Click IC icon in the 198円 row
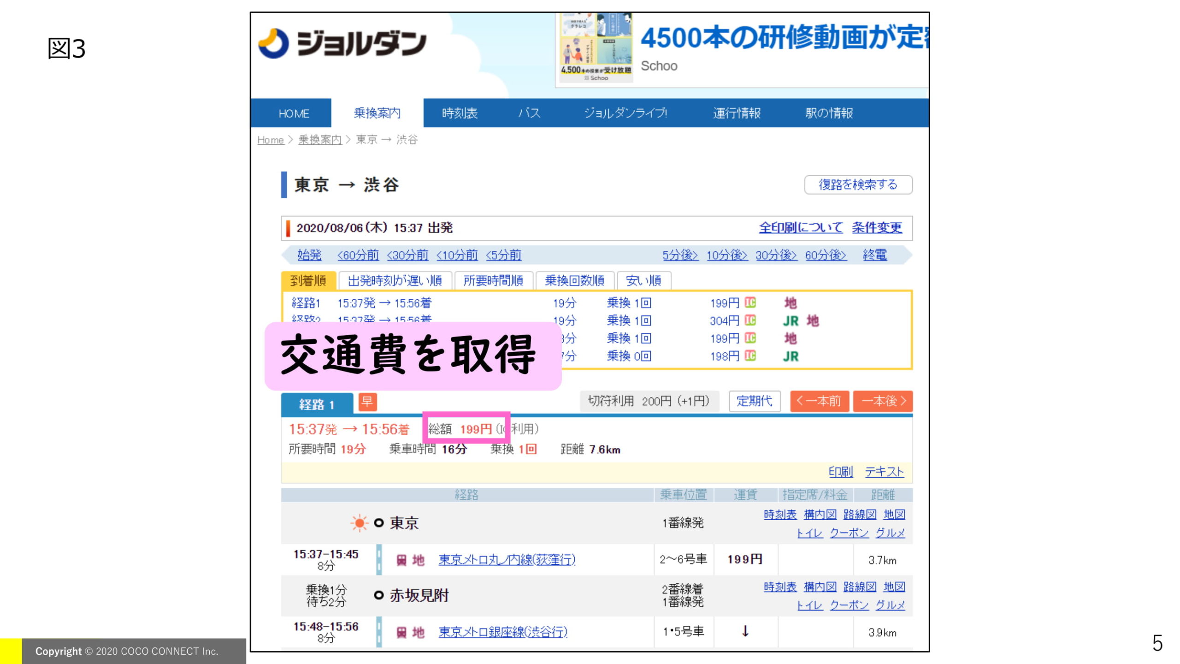The image size is (1180, 664). pos(750,356)
